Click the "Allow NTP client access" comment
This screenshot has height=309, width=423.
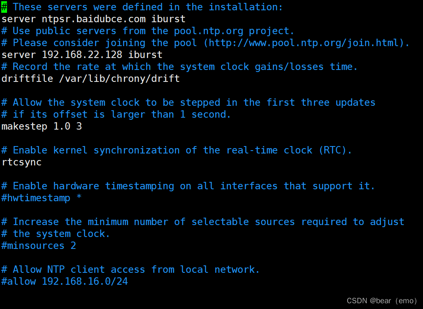pyautogui.click(x=131, y=270)
